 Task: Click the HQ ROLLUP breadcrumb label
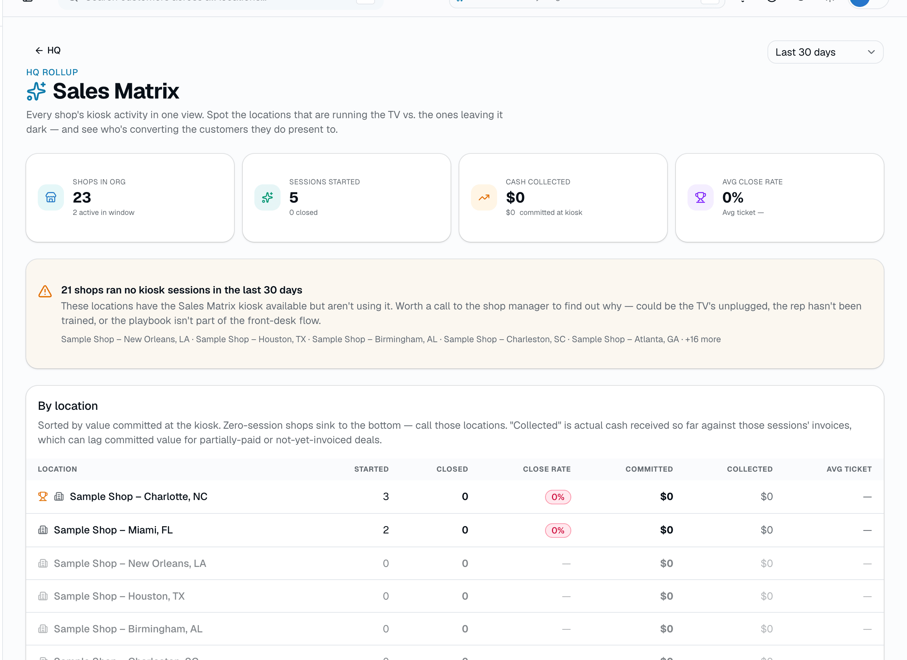click(x=52, y=72)
